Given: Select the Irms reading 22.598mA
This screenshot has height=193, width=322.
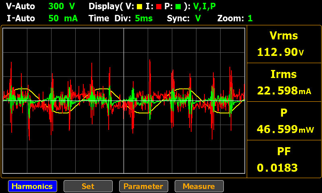Looking at the screenshot, I should 284,90.
